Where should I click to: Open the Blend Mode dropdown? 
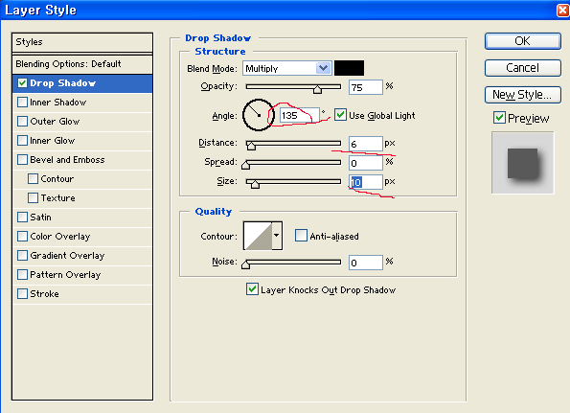click(x=286, y=68)
